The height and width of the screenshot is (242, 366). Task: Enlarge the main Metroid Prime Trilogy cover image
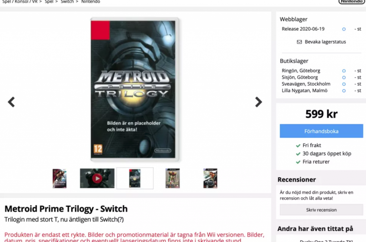point(135,89)
